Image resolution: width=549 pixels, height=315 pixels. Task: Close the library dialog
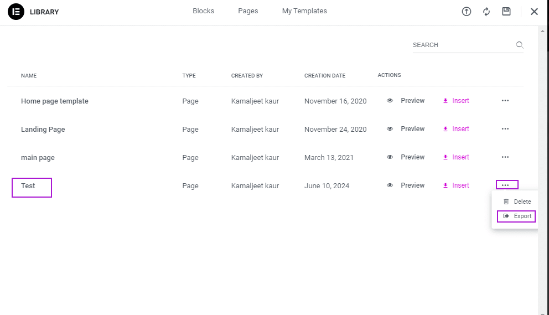click(534, 12)
